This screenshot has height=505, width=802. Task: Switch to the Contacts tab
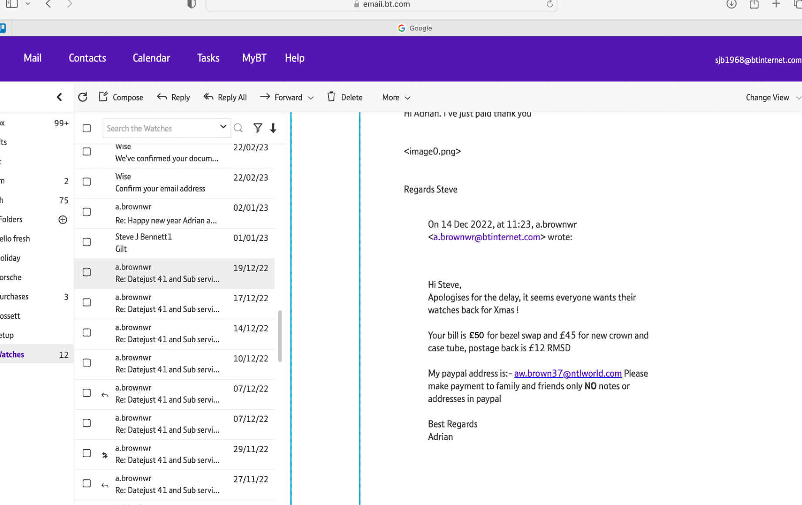coord(88,58)
